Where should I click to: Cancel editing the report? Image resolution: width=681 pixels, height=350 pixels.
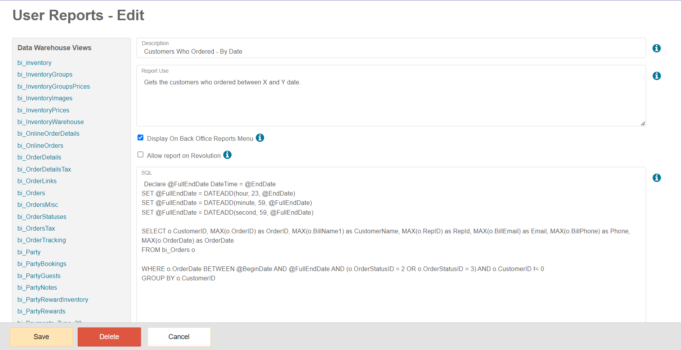point(179,336)
